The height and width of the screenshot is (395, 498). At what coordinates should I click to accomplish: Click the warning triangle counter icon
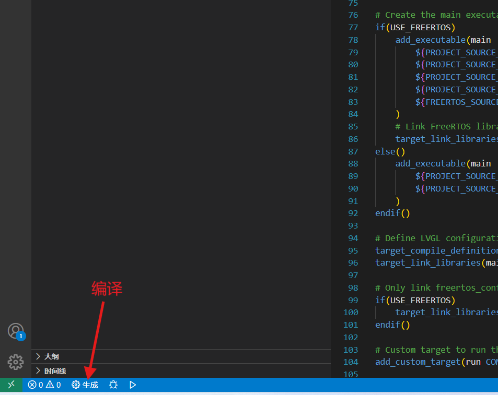(49, 385)
